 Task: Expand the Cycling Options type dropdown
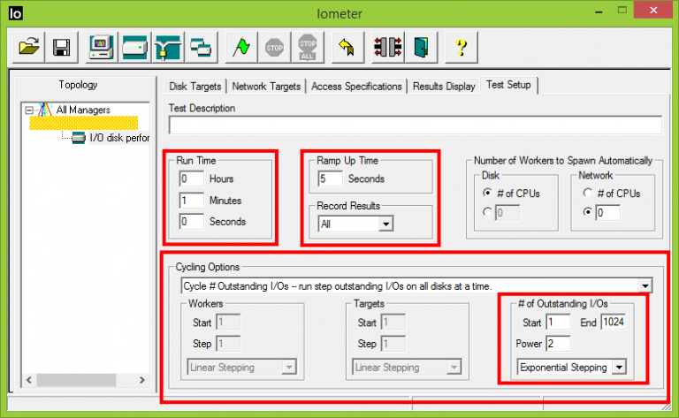coord(645,285)
